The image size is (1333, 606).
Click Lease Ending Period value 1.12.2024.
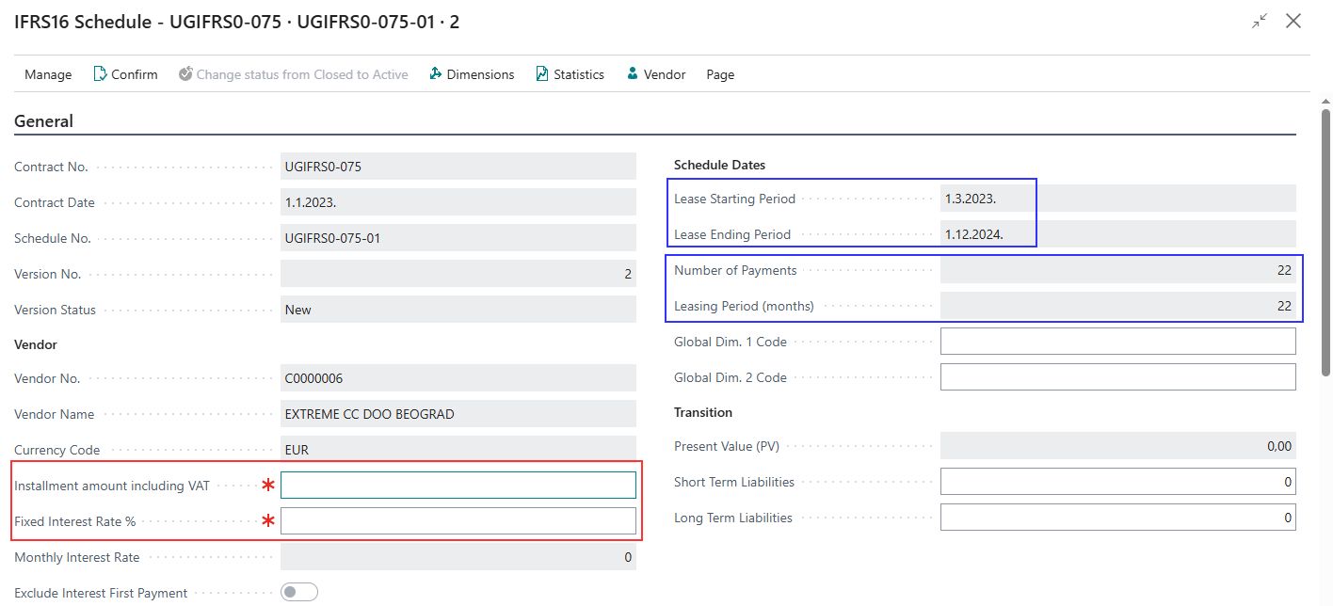coord(1118,234)
